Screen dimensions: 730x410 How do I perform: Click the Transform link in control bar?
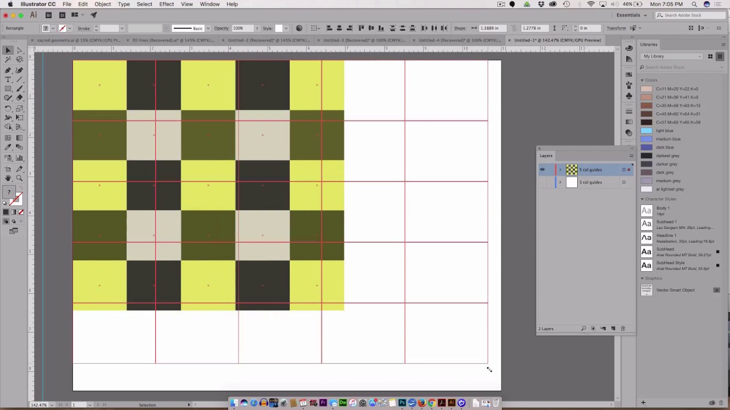click(x=616, y=28)
